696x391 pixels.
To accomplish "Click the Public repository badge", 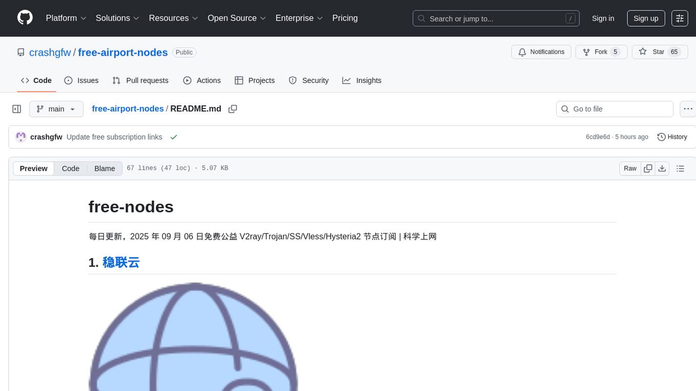I will point(184,52).
